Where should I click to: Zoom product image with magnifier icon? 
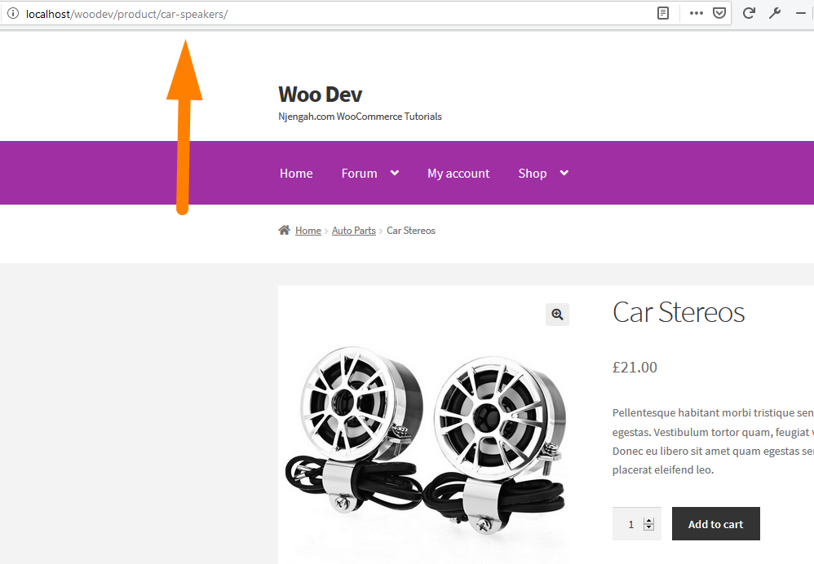tap(557, 315)
